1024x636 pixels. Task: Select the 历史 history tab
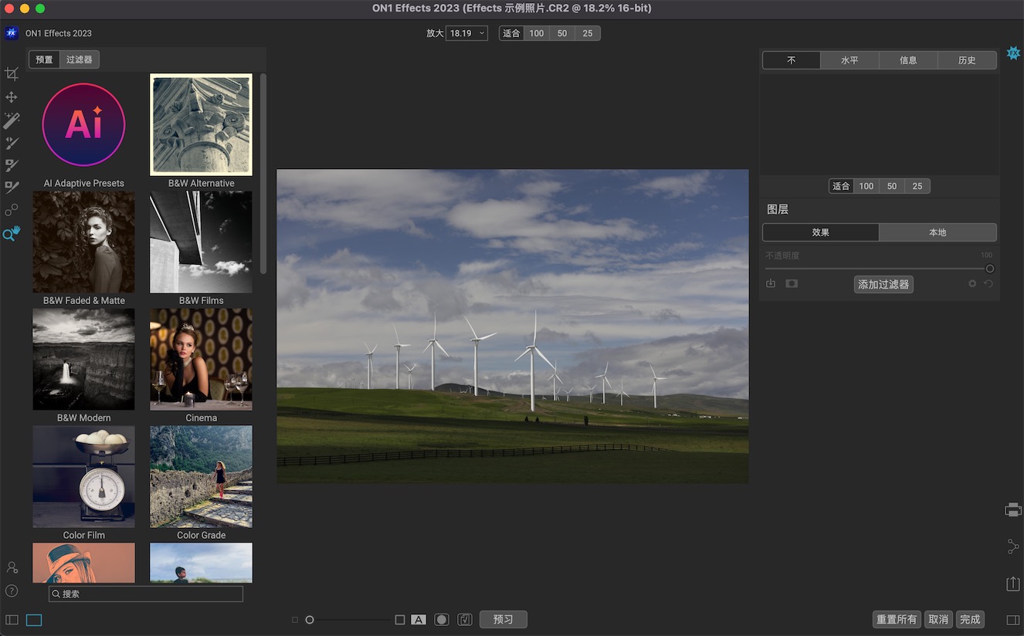point(967,60)
